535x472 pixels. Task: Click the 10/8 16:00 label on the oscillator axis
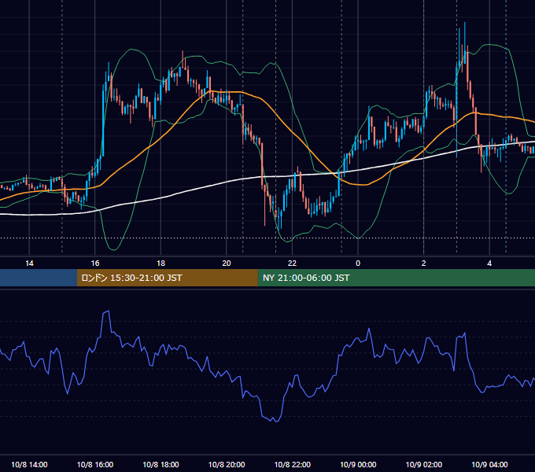pyautogui.click(x=95, y=464)
